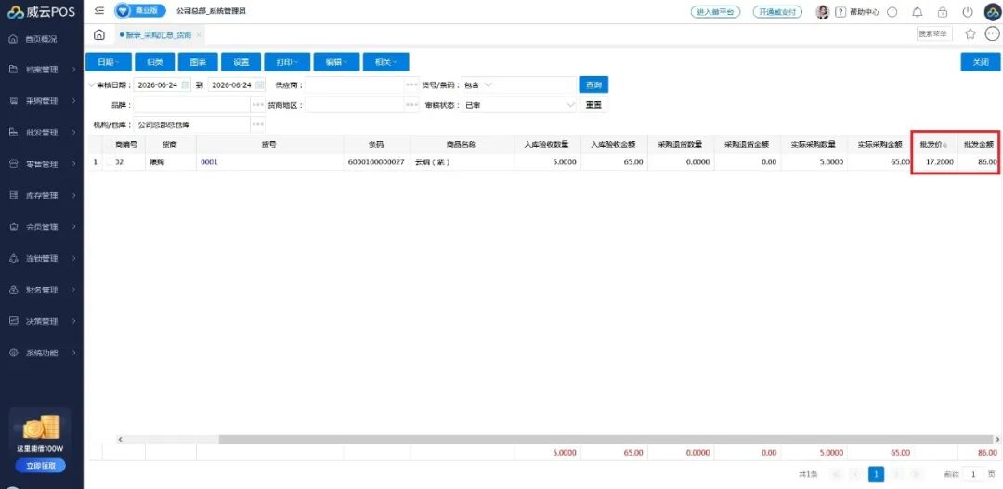The width and height of the screenshot is (1003, 489).
Task: Click the 决策管理 chart icon
Action: coord(13,322)
